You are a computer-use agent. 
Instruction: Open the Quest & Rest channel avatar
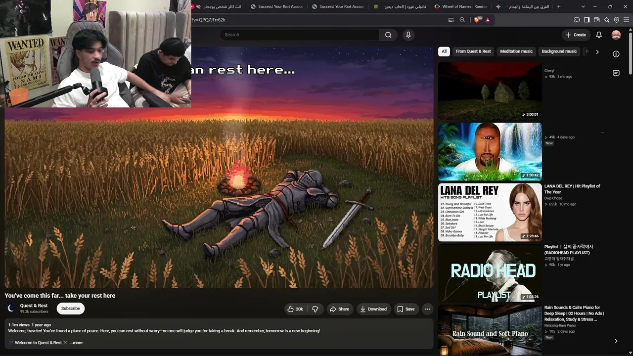point(11,309)
